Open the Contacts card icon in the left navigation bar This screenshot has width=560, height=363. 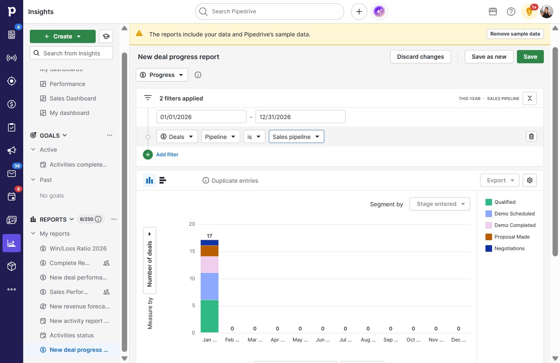[x=12, y=220]
